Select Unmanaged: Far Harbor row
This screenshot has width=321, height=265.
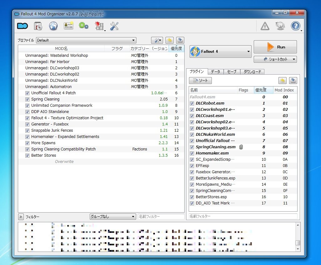[x=101, y=62]
